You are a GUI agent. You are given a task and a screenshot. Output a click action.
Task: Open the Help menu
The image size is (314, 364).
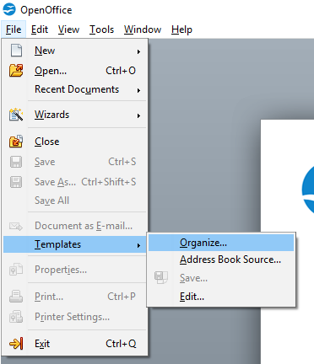[x=181, y=29]
